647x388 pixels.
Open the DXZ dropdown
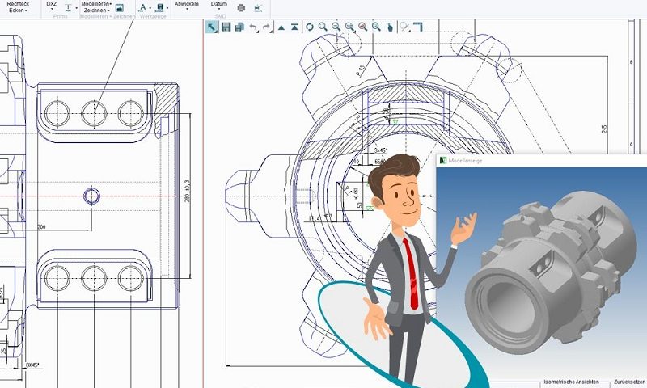[52, 6]
